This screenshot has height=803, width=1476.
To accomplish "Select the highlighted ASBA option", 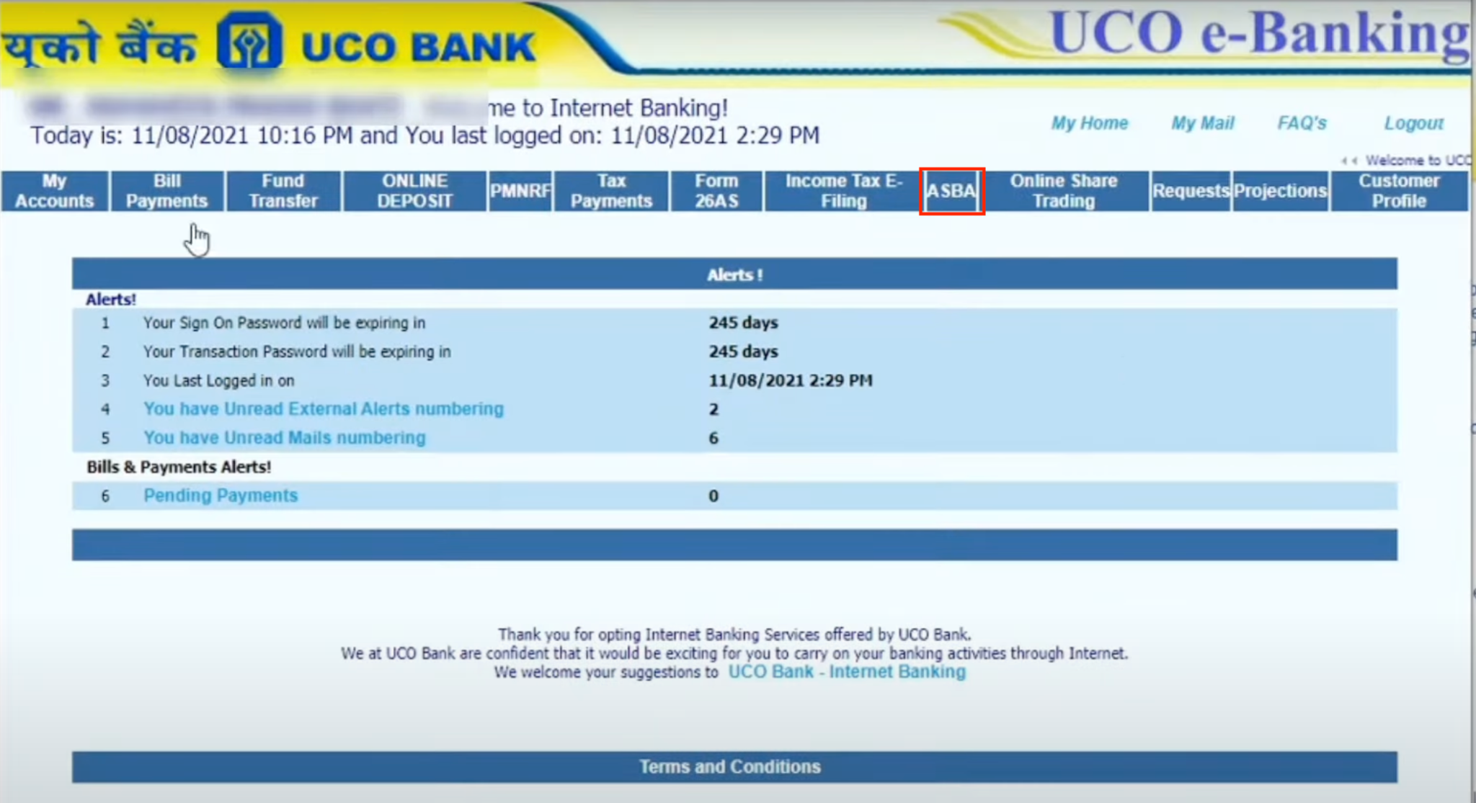I will [x=952, y=192].
